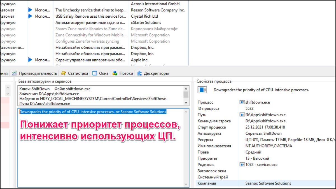The width and height of the screenshot is (336, 189).
Task: Click the running-state arrow icon in the USB Safely Remove row
Action: tap(30, 16)
